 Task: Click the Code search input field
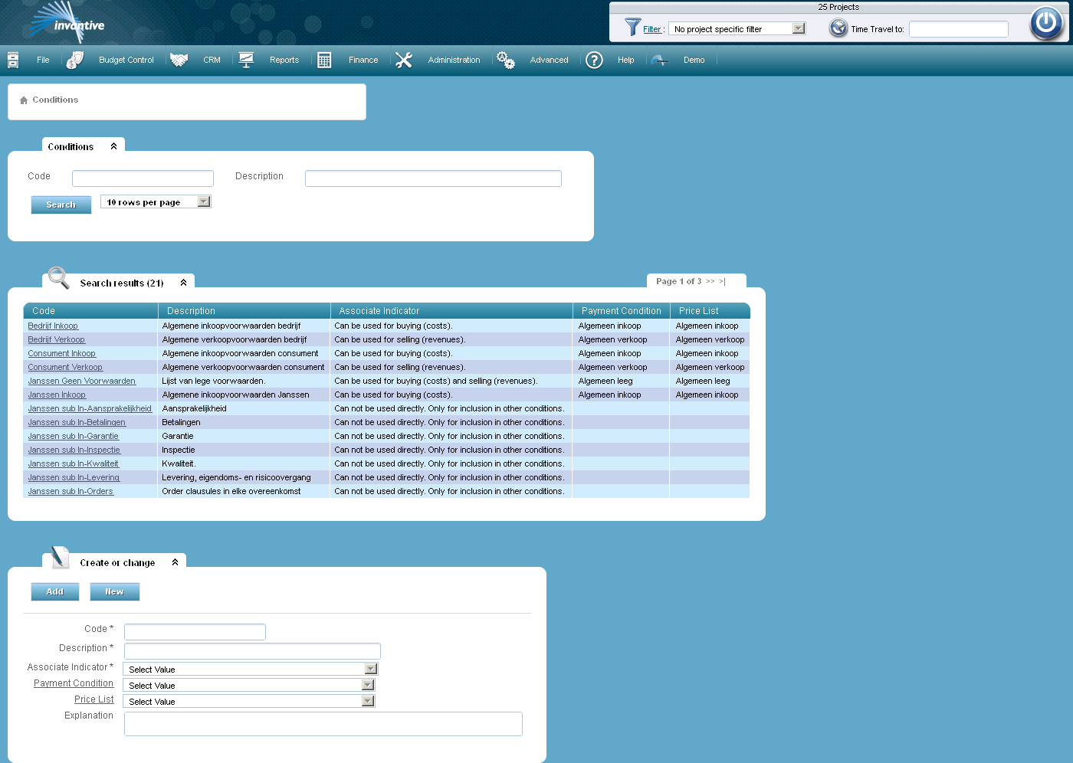tap(143, 178)
